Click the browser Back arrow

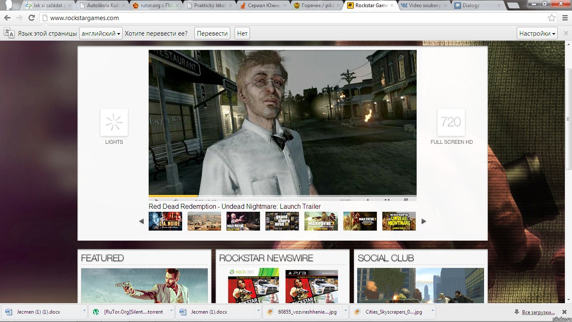click(x=8, y=18)
